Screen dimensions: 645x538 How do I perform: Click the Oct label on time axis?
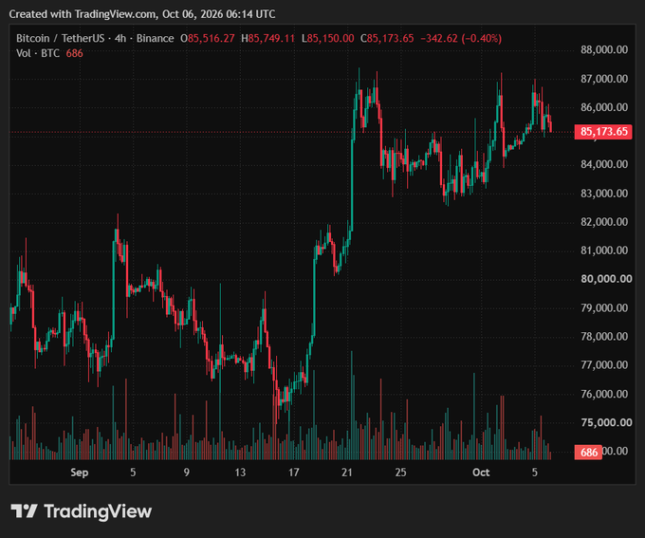click(x=481, y=473)
